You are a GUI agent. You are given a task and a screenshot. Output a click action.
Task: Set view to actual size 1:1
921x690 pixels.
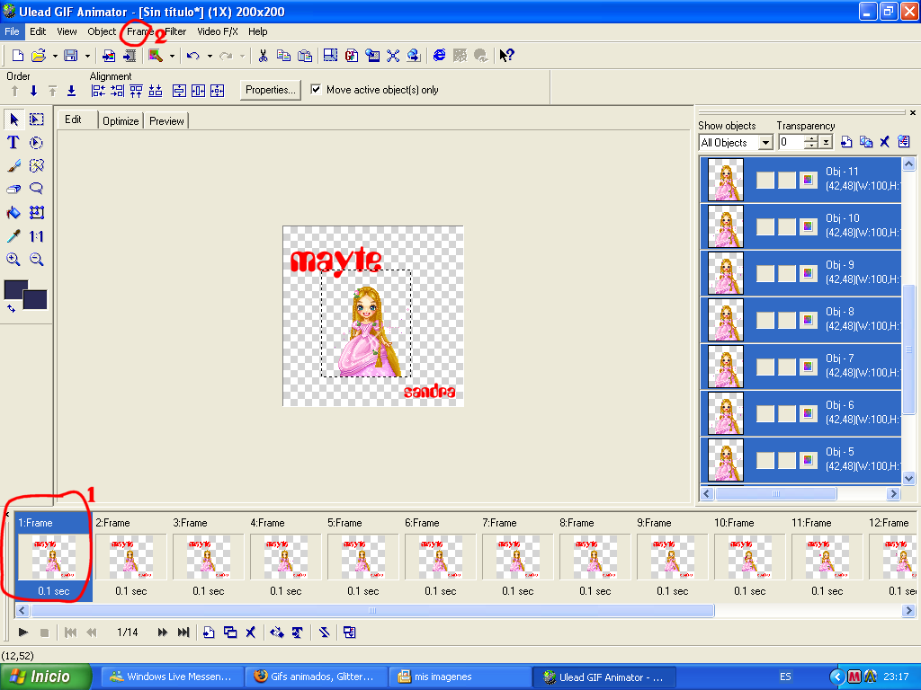[36, 236]
